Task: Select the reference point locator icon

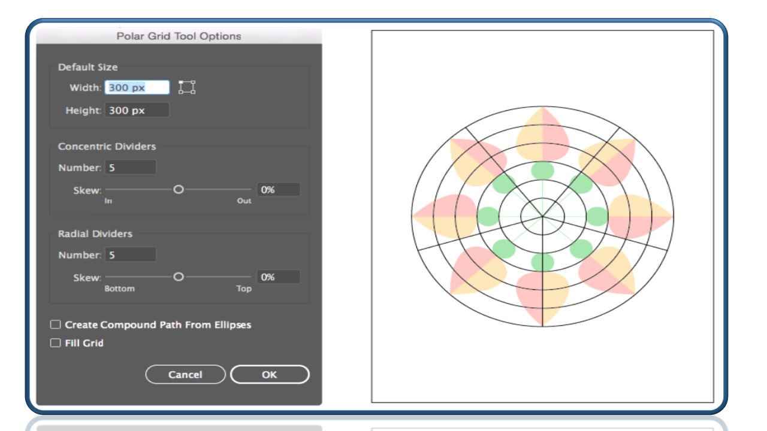Action: [187, 87]
